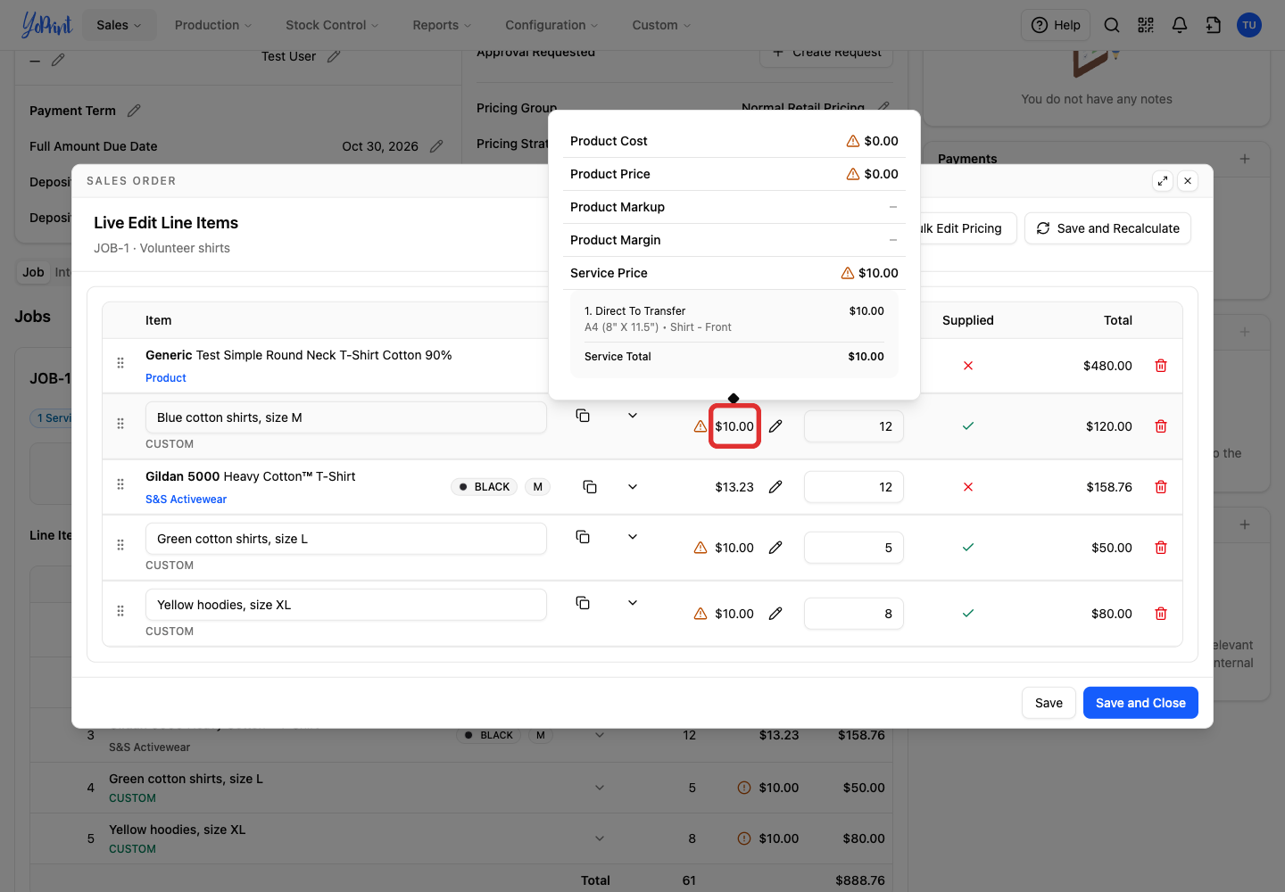Delete the Generic Test T-Shirt line item

point(1161,366)
